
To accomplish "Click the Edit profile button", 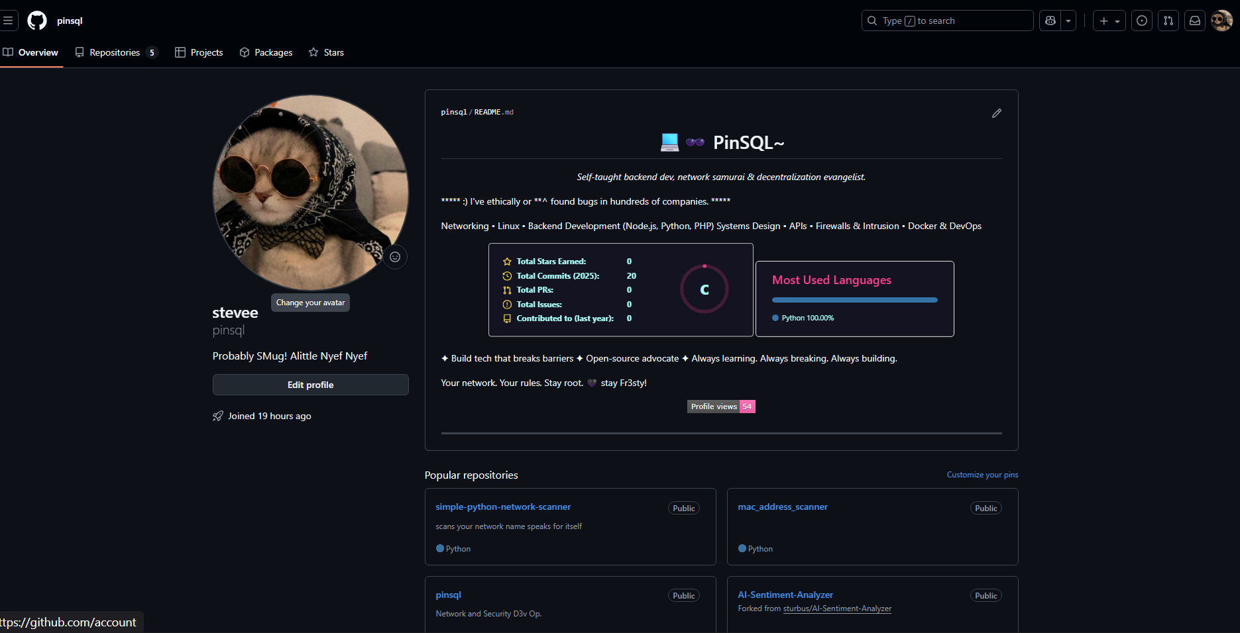I will (310, 385).
